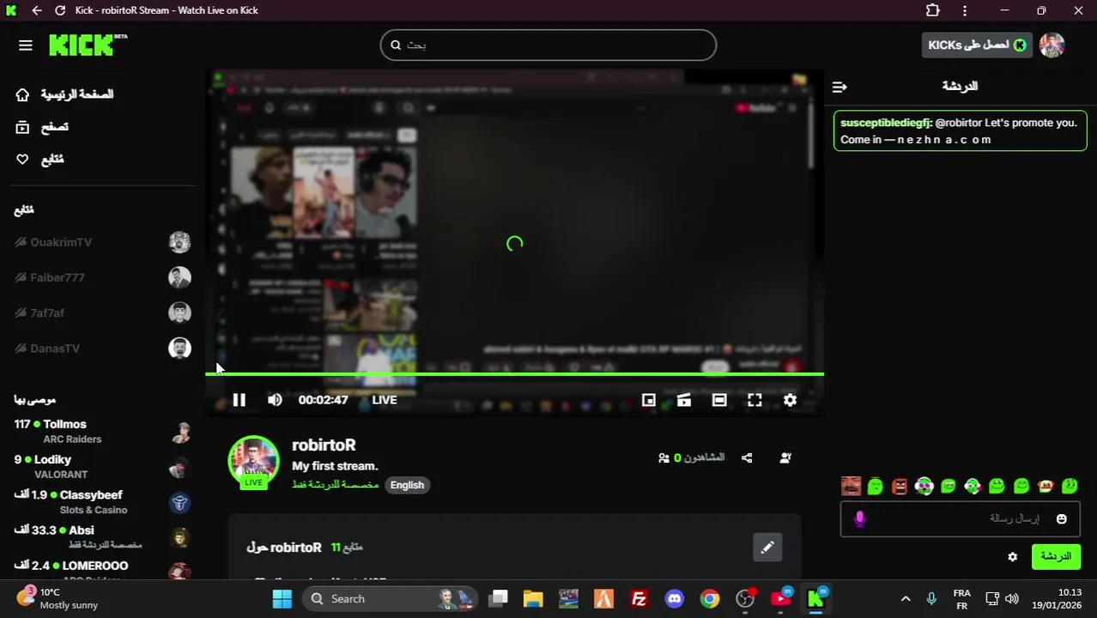The height and width of the screenshot is (618, 1097).
Task: Mute the stream volume
Action: click(275, 400)
